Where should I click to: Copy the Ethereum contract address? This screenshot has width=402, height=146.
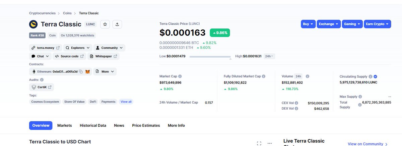[81, 71]
